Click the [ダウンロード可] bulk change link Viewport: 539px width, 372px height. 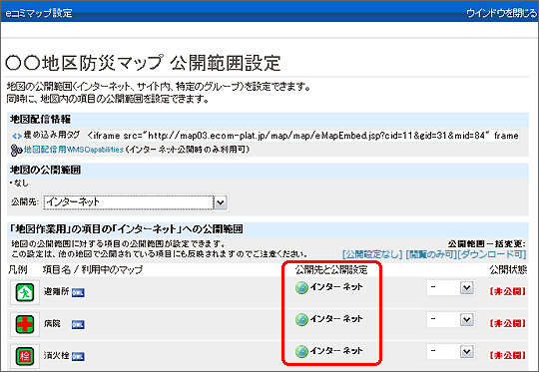(x=492, y=254)
